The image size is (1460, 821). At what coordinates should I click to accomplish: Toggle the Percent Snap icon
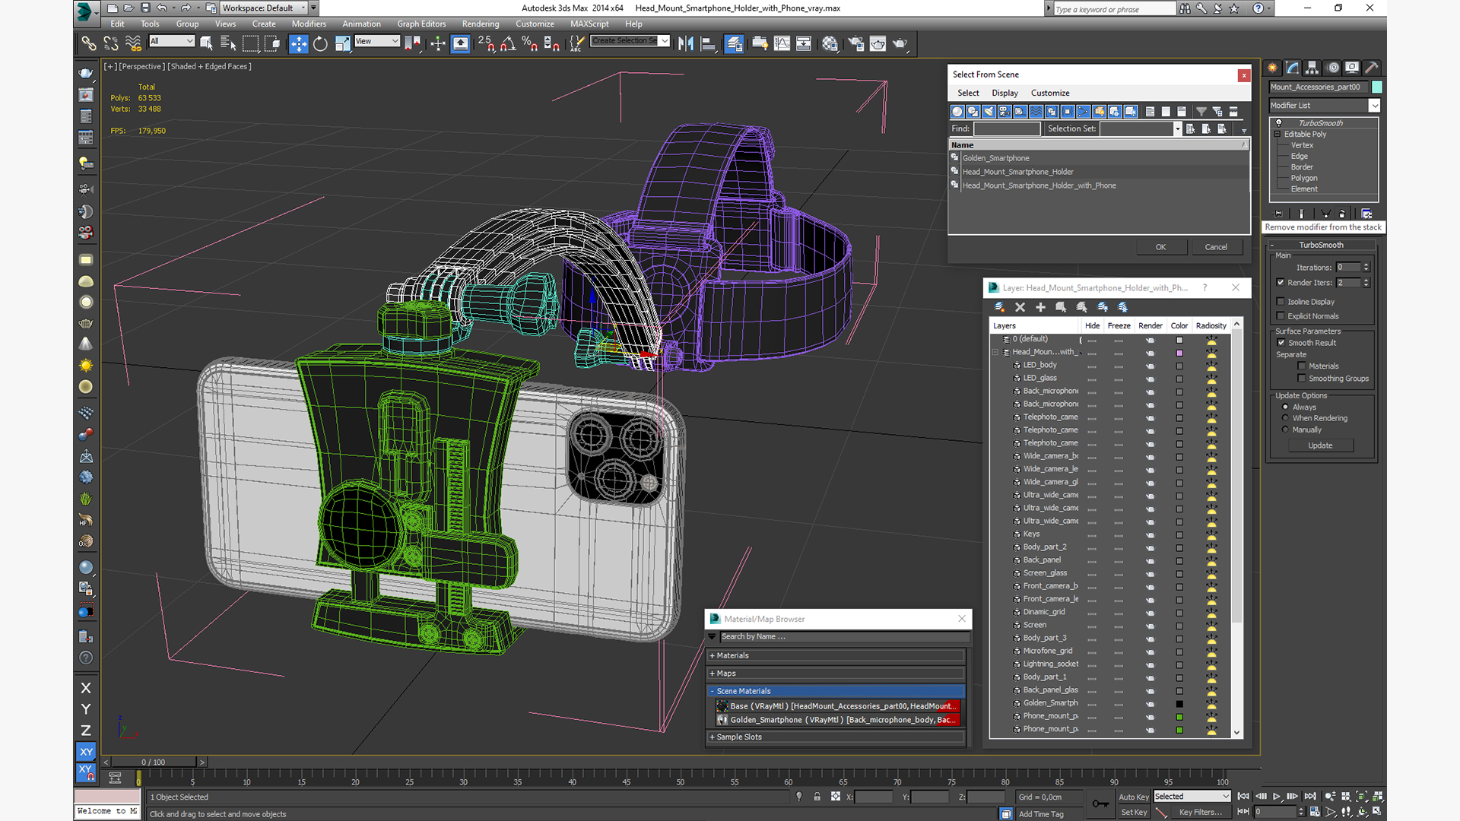[x=530, y=43]
